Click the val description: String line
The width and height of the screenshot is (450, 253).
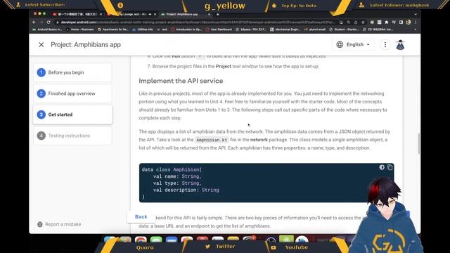(x=186, y=190)
